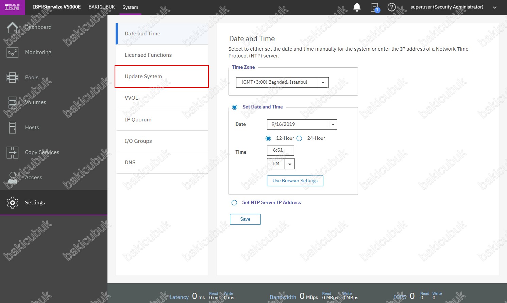Open the Copy Services menu label
This screenshot has width=507, height=303.
tap(42, 152)
